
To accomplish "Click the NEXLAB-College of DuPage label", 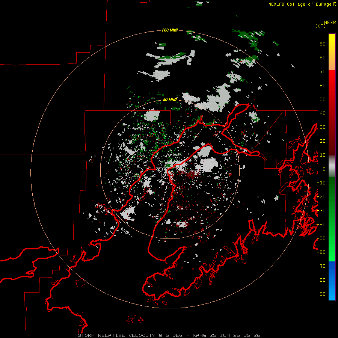I will point(300,4).
